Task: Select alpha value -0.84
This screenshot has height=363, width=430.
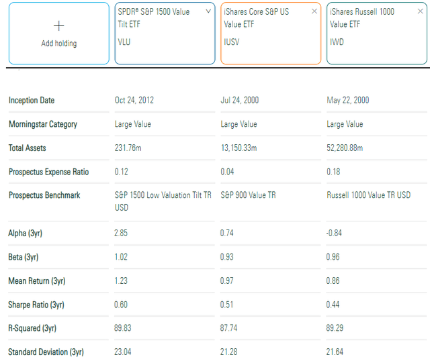Action: point(334,233)
